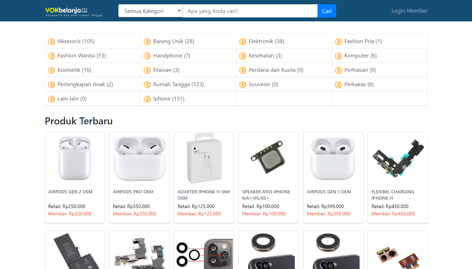Open the Adapter iPhone 11 18W OEM title

click(204, 195)
